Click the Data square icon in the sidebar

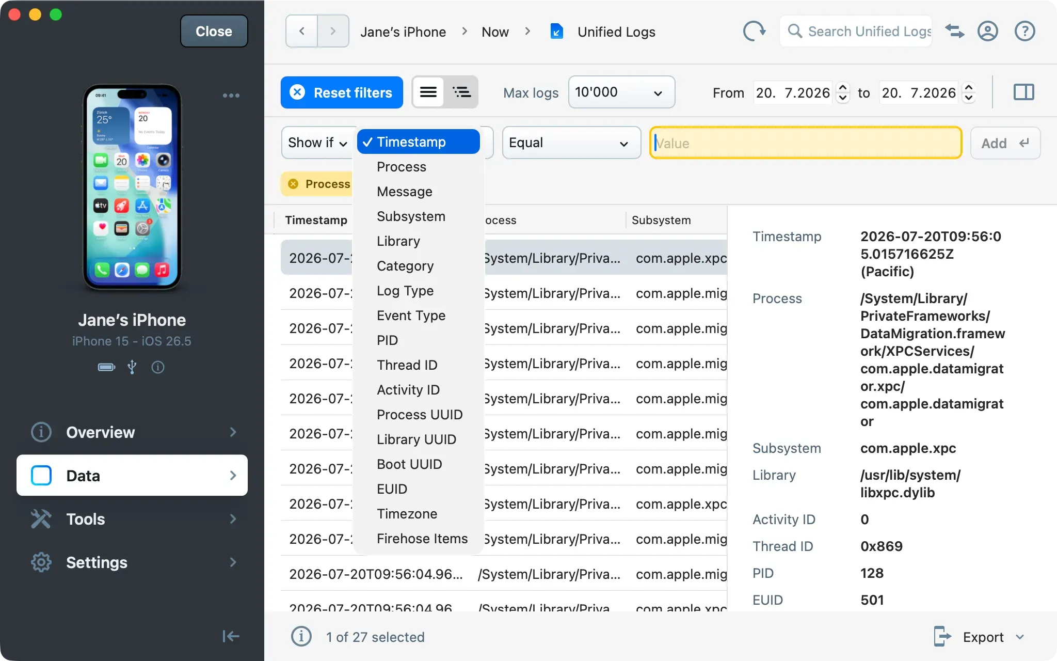point(41,476)
